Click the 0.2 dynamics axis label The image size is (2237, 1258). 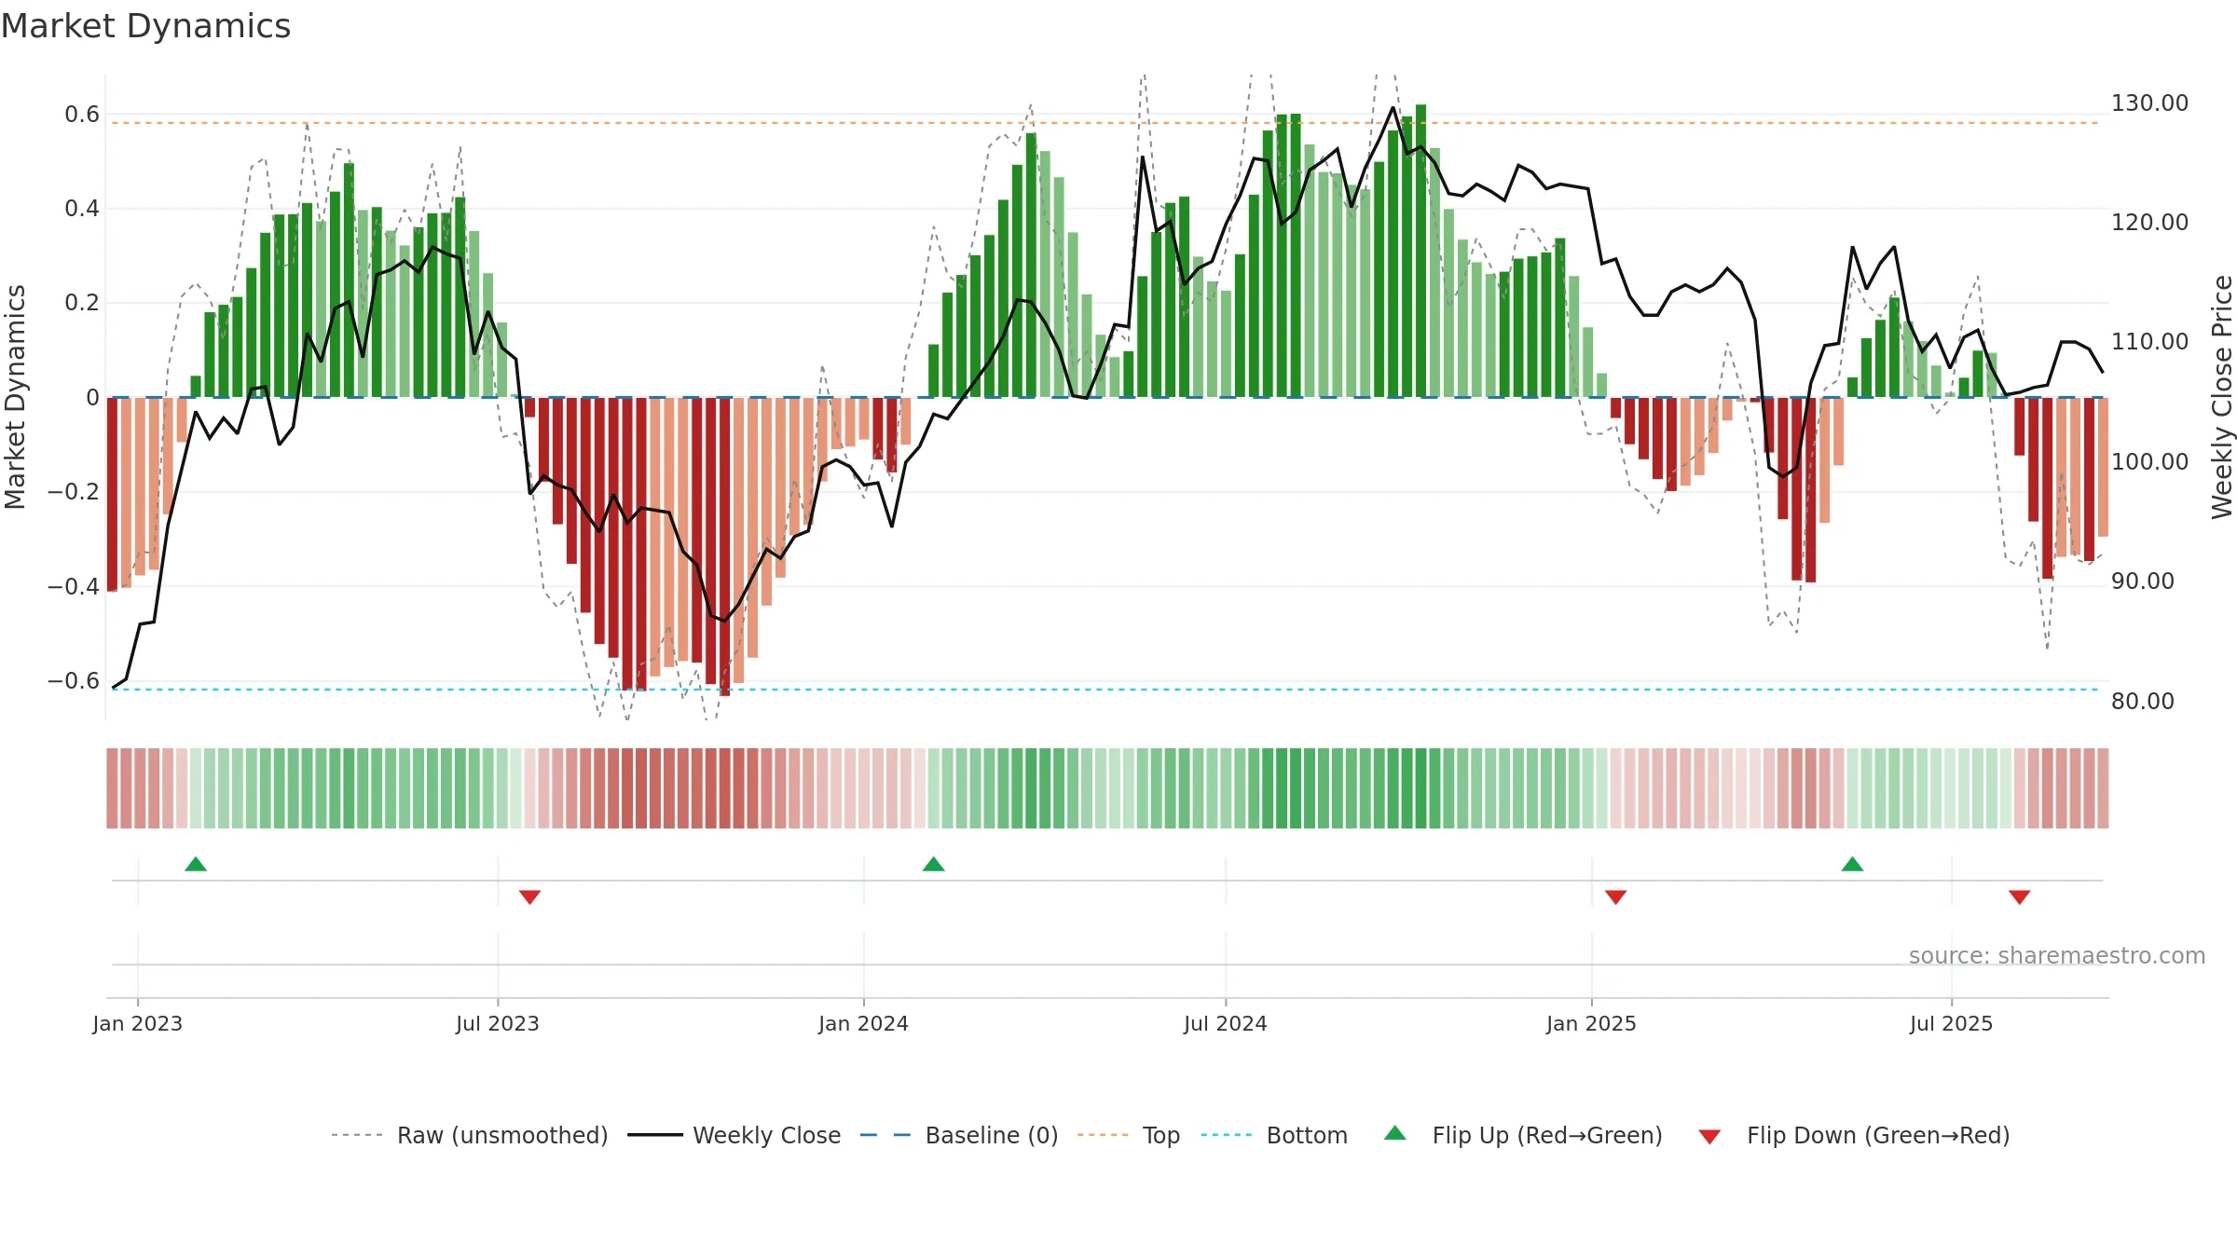[x=82, y=303]
